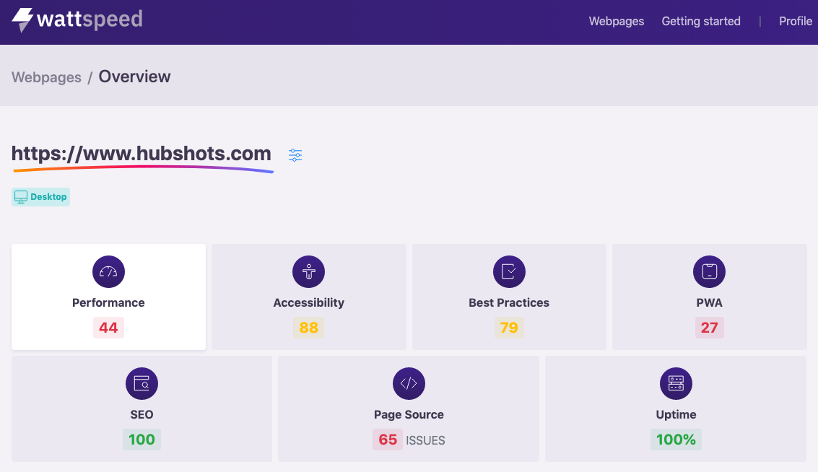Viewport: 818px width, 472px height.
Task: Click the PWA app icon
Action: pos(709,271)
